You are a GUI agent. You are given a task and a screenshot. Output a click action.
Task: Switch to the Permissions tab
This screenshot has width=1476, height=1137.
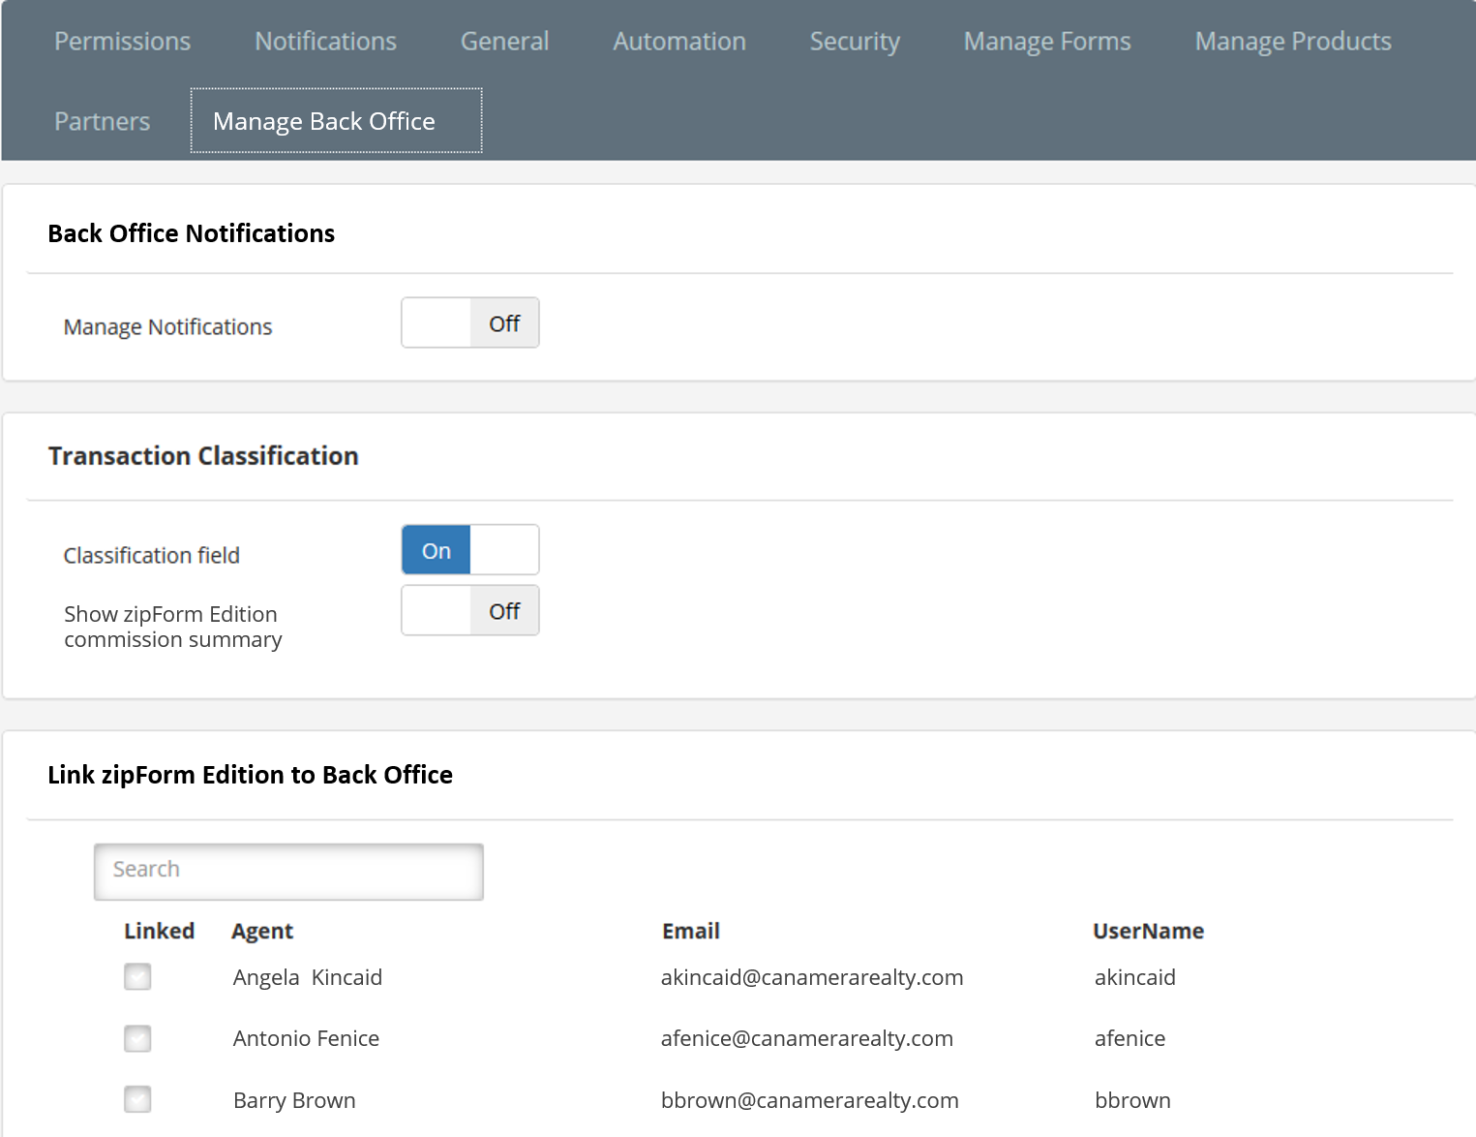point(122,41)
